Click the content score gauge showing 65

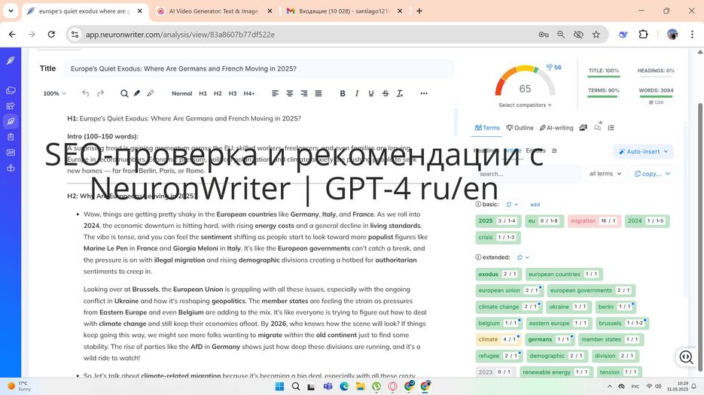pos(525,82)
